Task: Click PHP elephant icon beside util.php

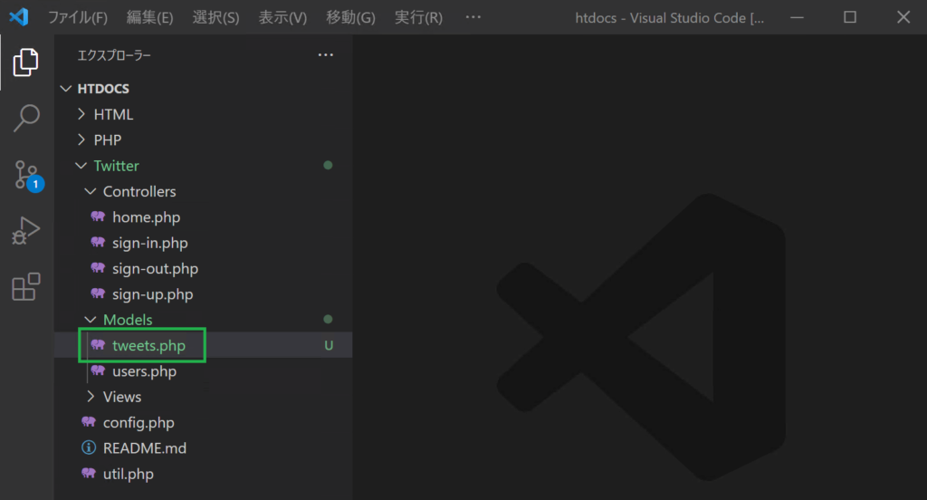Action: click(x=89, y=474)
